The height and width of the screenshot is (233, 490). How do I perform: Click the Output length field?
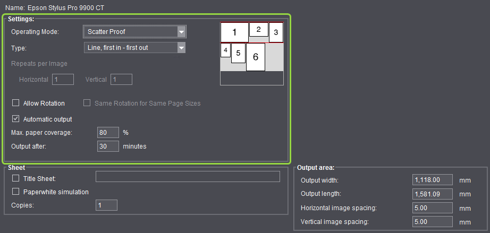coord(432,194)
